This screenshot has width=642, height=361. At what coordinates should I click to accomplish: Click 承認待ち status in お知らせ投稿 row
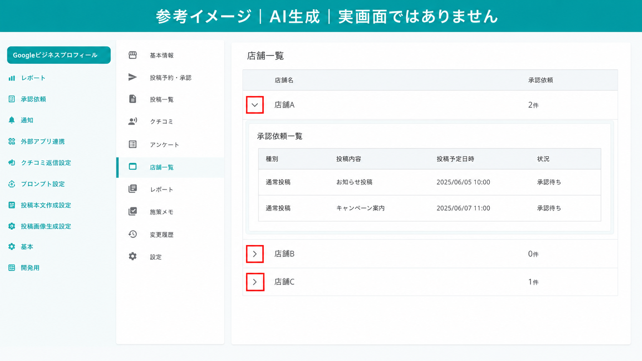[549, 182]
